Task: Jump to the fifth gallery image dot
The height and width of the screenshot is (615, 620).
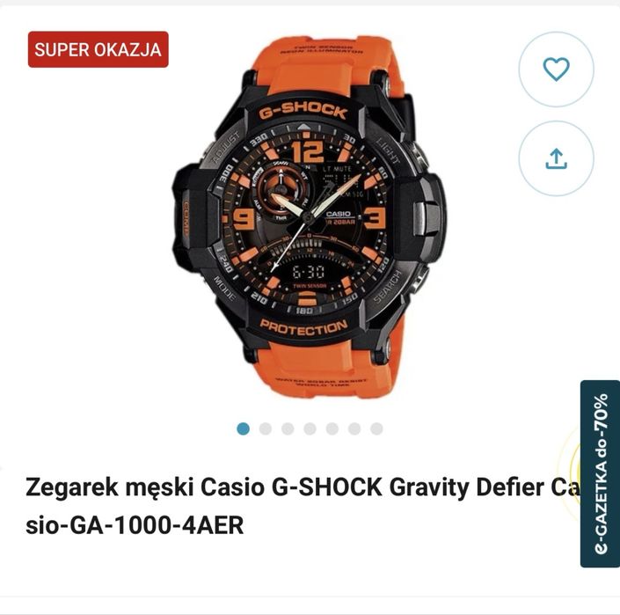Action: [x=332, y=428]
